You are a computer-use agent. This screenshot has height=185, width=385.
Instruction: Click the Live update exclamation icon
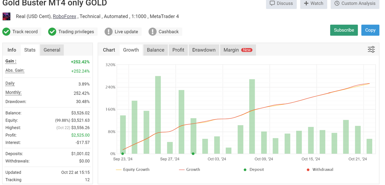pos(109,32)
